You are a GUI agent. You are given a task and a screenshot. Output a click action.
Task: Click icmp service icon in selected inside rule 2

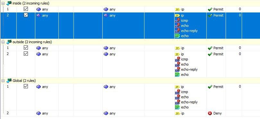coord(178,20)
